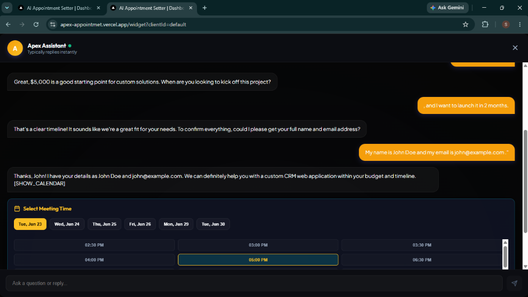Choose the 03:30 PM time slot

click(x=422, y=245)
